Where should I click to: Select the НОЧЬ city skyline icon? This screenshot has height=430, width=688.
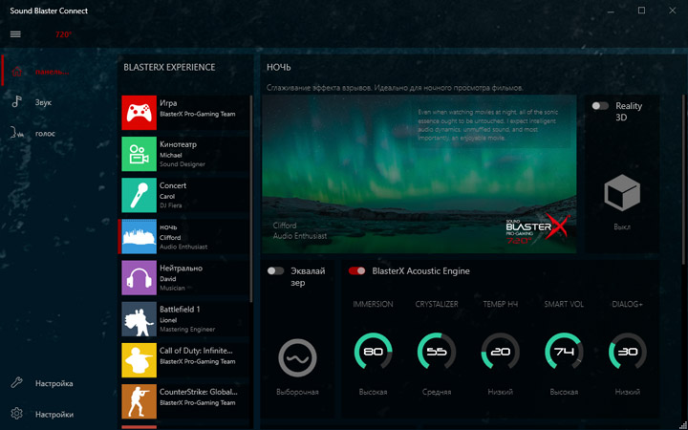[x=140, y=237]
